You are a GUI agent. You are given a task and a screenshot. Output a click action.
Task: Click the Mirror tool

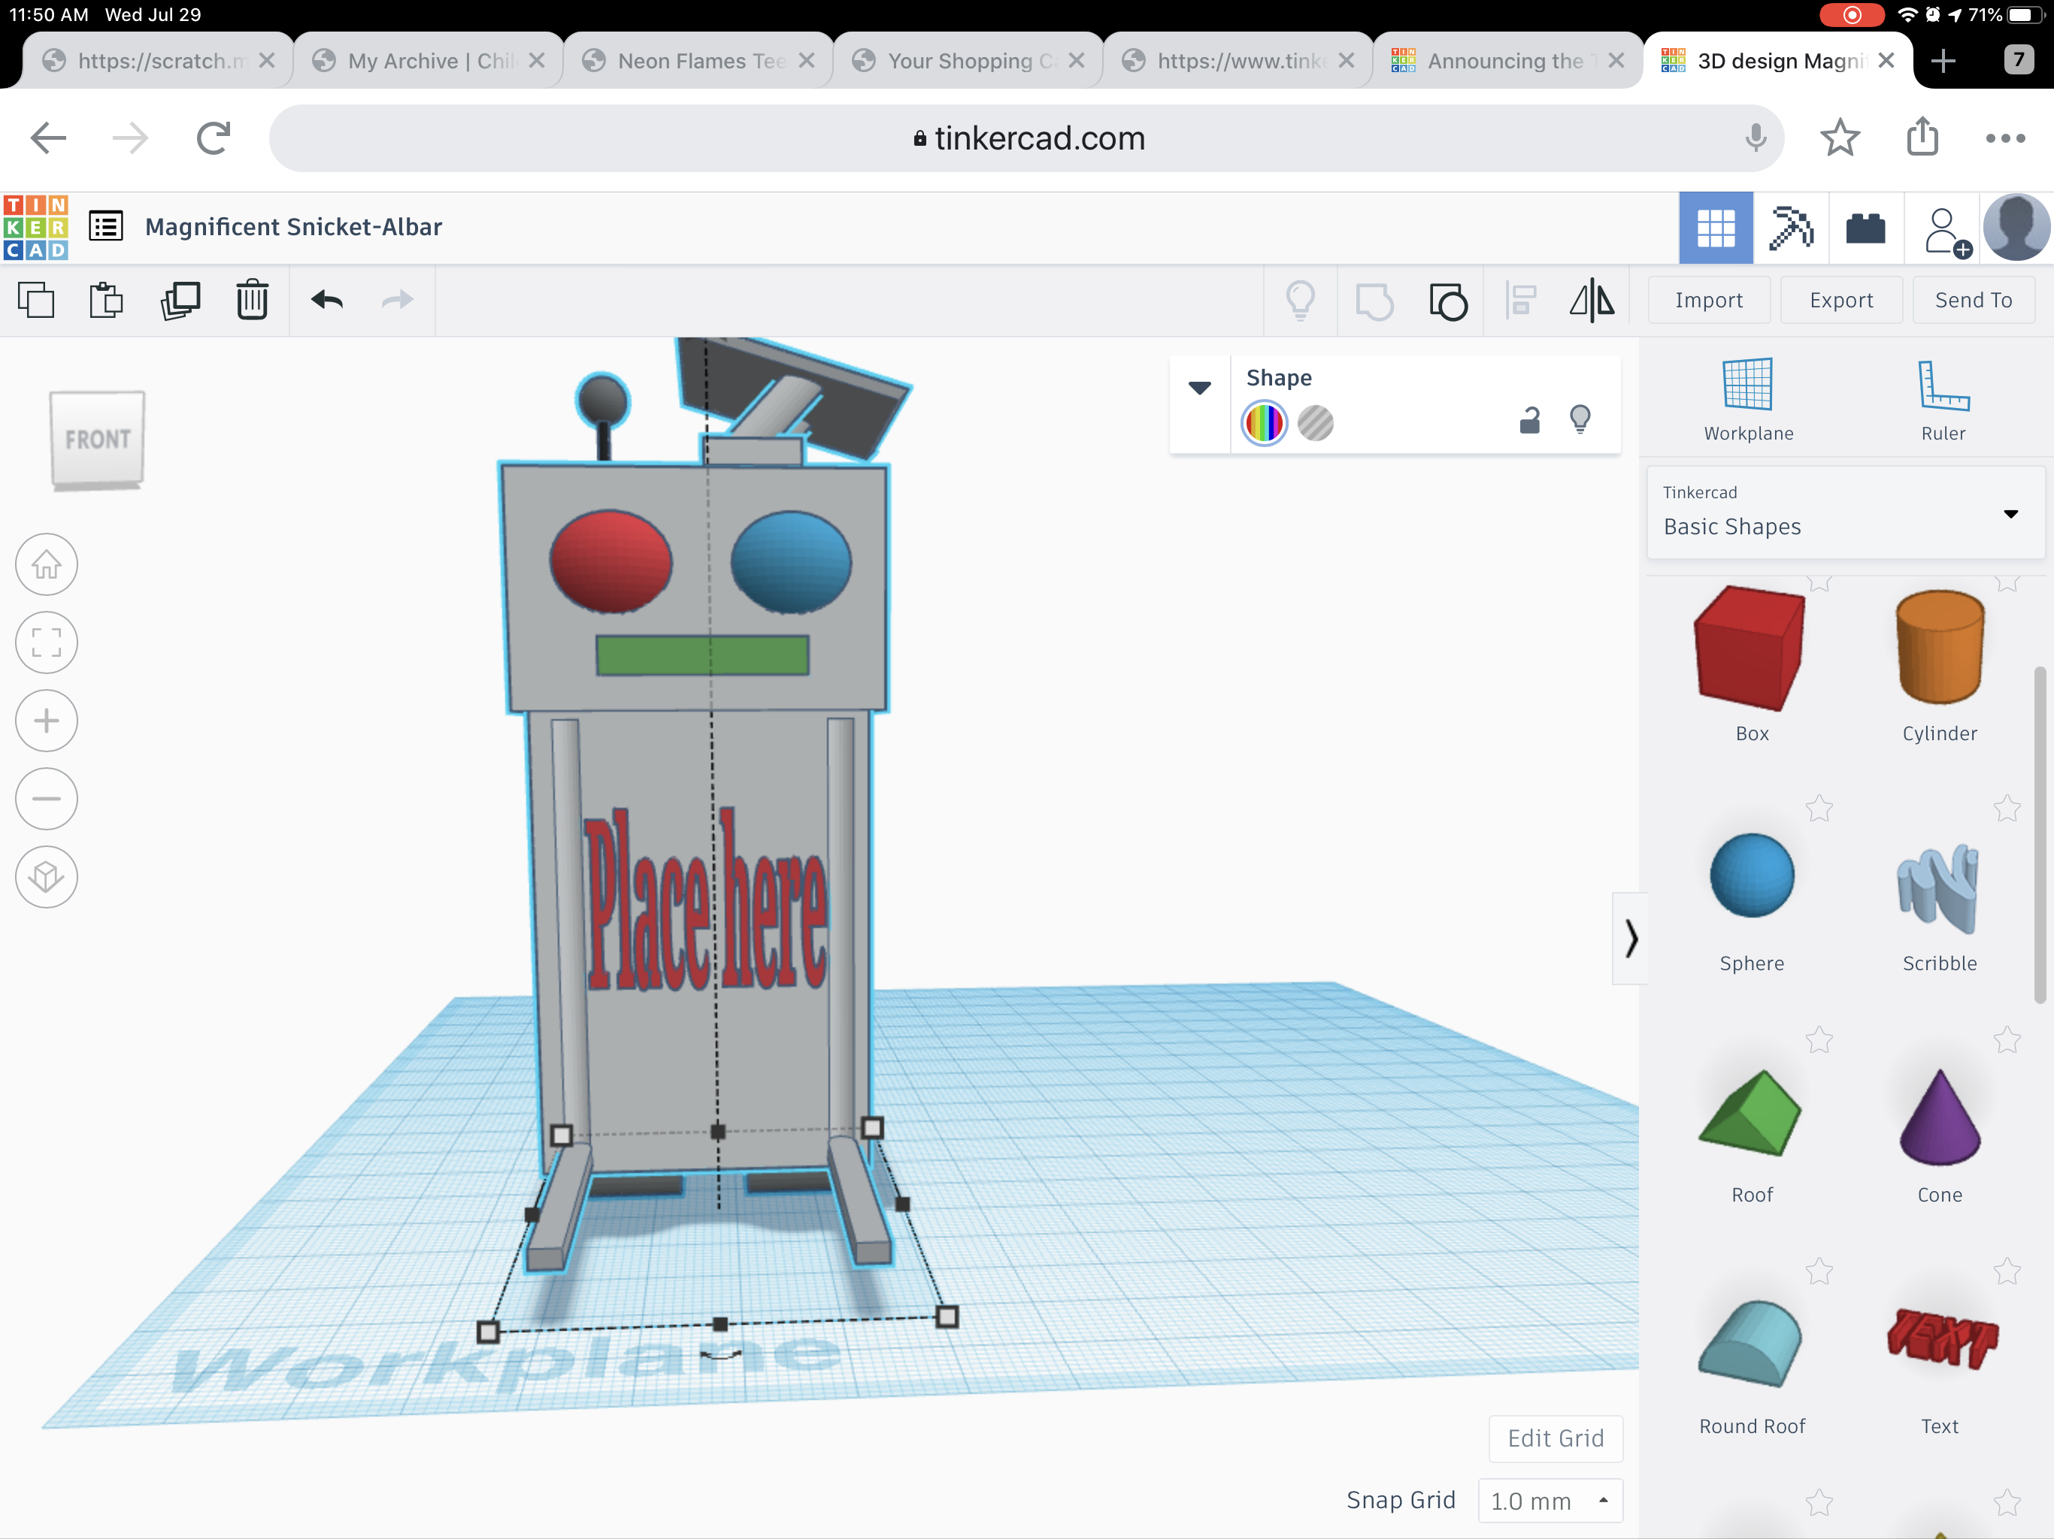point(1592,301)
